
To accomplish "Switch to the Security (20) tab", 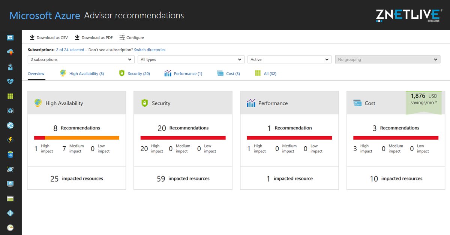I will tap(134, 74).
